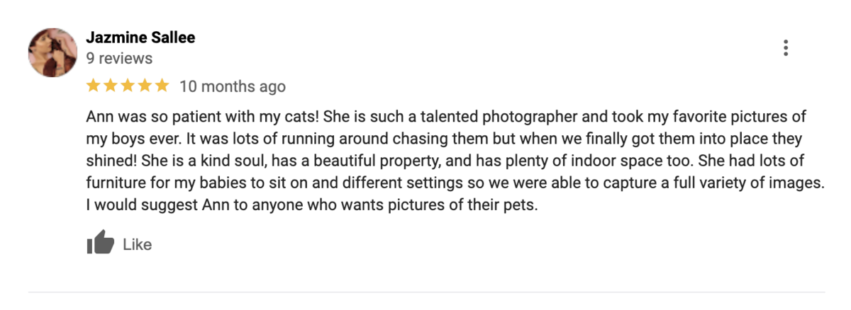
Task: Click the Like label
Action: [x=138, y=244]
